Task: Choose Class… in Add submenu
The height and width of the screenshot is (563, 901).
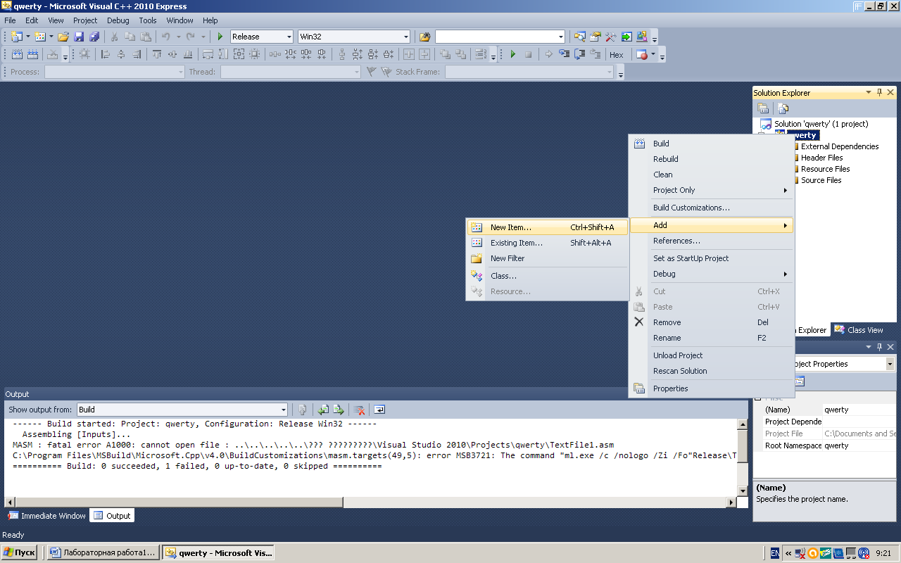Action: (x=547, y=276)
